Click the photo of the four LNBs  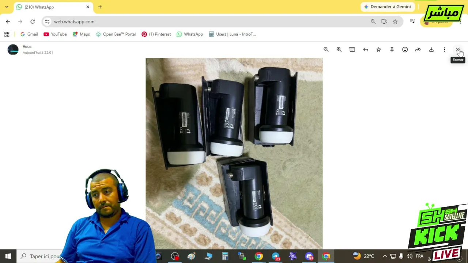pos(234,153)
